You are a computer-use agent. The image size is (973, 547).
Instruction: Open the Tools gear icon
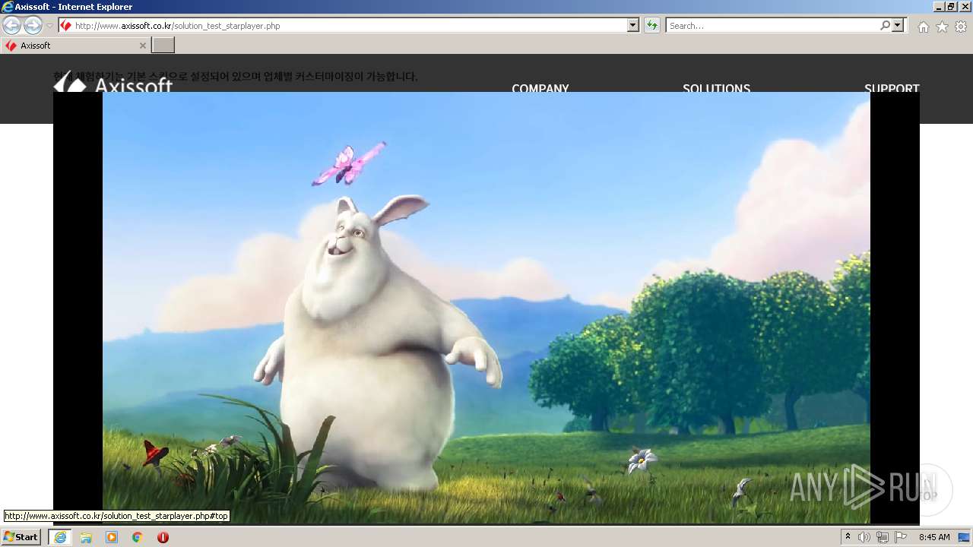pos(961,27)
